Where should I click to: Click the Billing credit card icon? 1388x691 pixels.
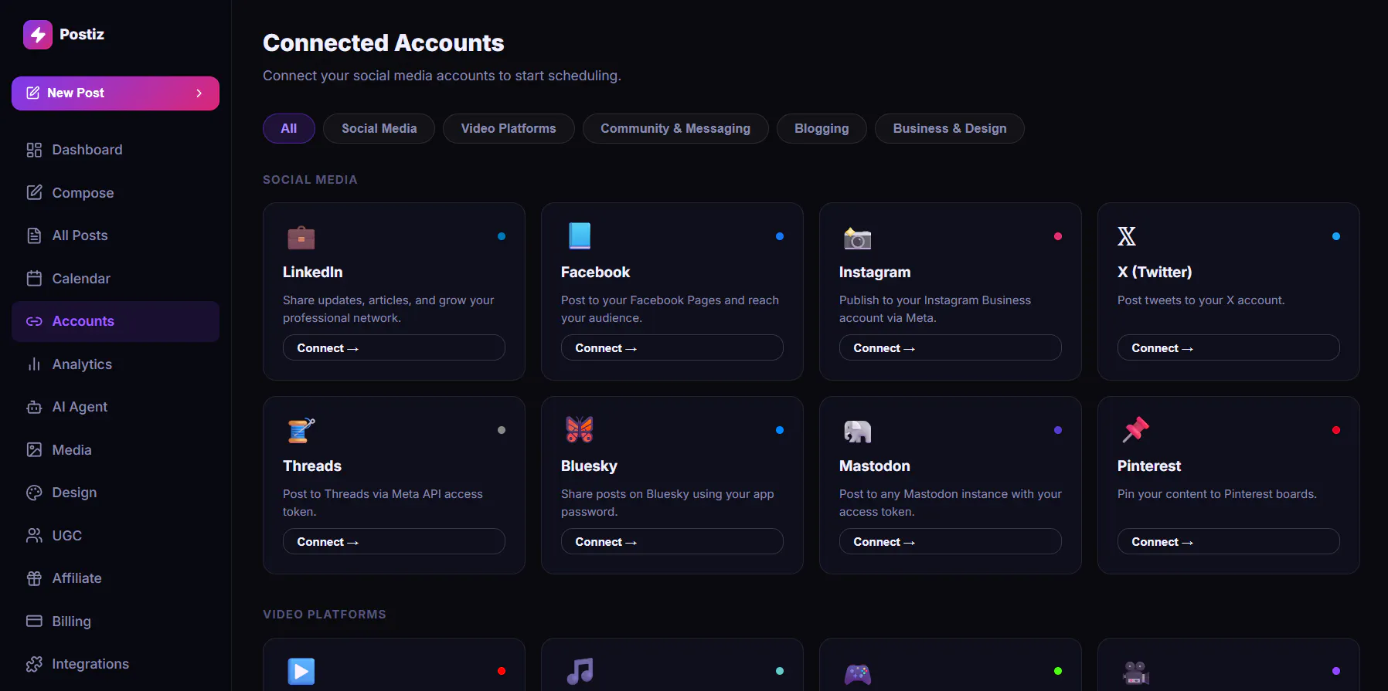pyautogui.click(x=34, y=622)
